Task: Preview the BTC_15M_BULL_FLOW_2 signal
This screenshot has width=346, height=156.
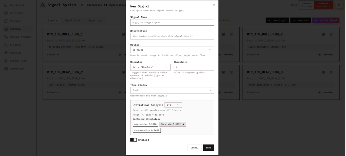Action: tap(326, 55)
